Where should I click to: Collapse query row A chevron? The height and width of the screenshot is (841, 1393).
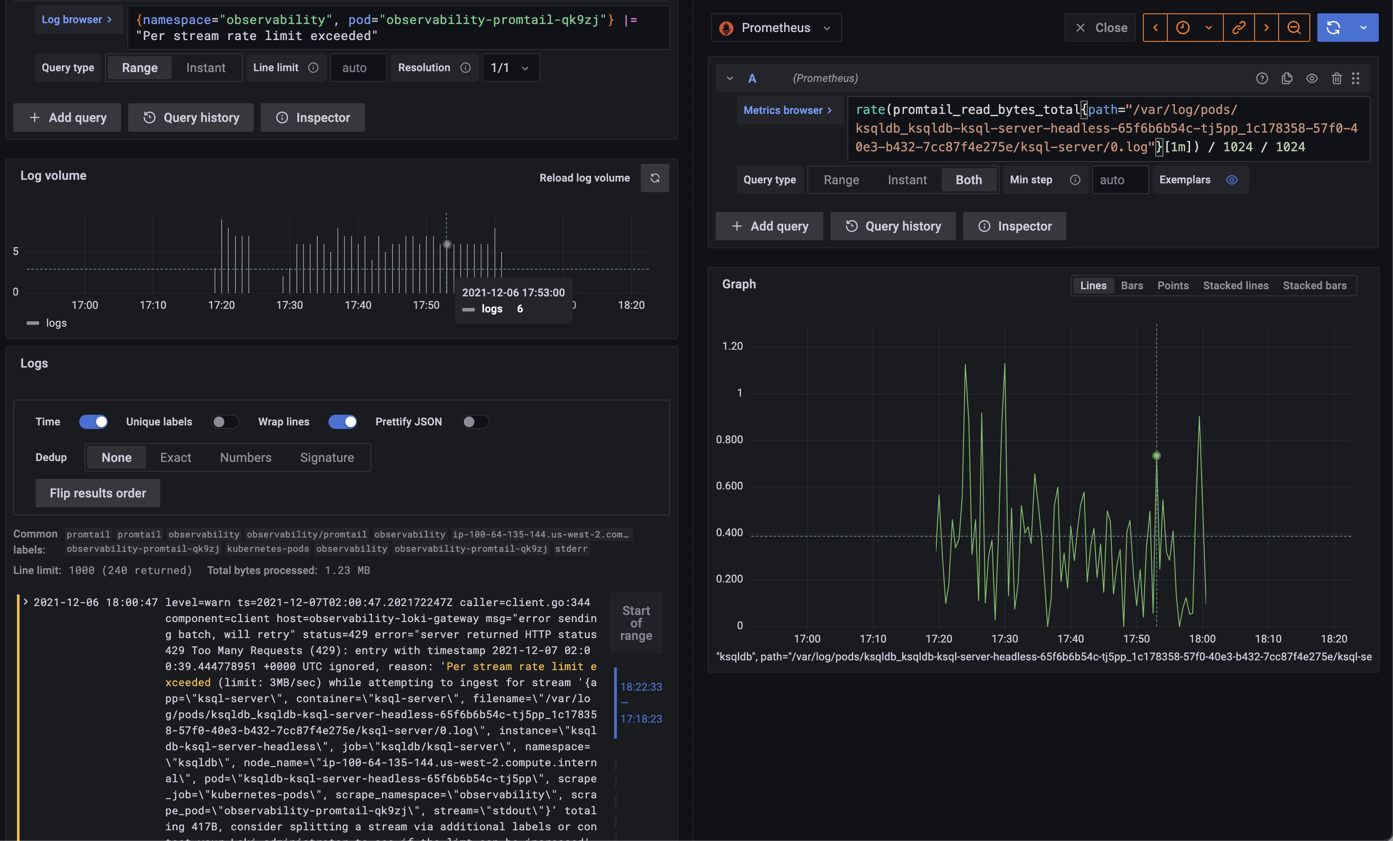coord(730,79)
